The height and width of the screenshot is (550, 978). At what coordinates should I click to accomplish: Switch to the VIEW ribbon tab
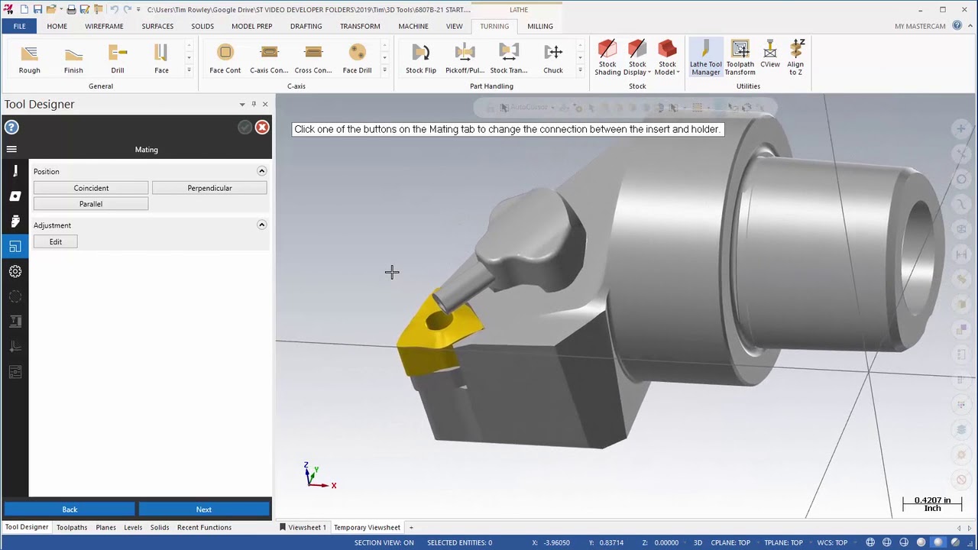[454, 26]
